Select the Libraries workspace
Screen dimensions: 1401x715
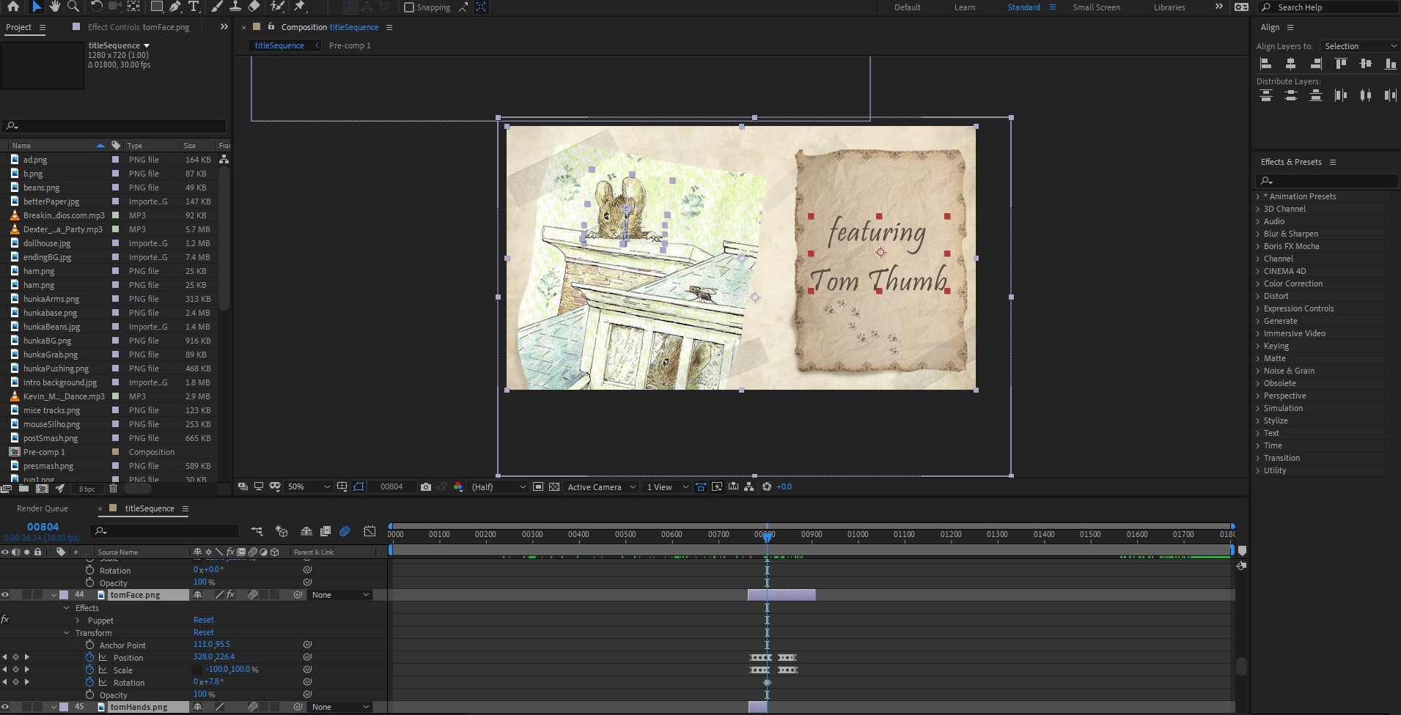tap(1169, 7)
